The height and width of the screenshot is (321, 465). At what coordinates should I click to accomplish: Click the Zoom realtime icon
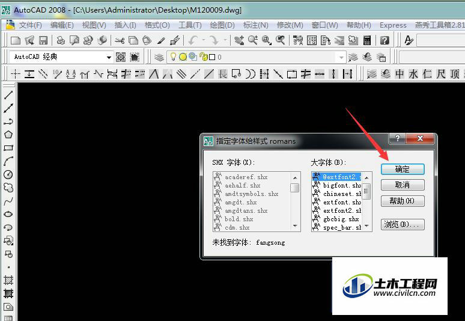[x=253, y=40]
